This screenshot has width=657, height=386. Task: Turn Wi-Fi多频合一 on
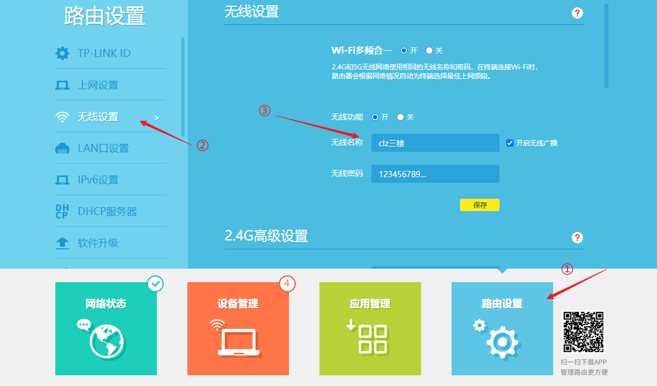click(x=404, y=51)
